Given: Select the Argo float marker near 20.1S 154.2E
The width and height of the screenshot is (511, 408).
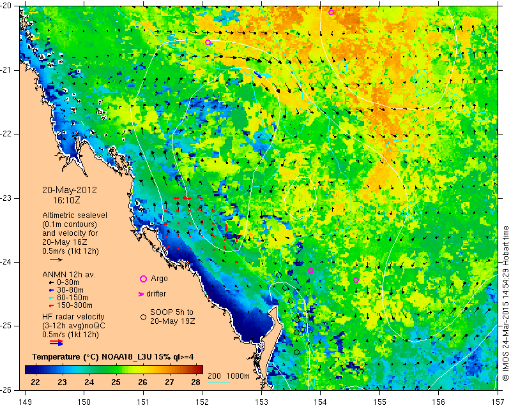Looking at the screenshot, I should click(331, 12).
